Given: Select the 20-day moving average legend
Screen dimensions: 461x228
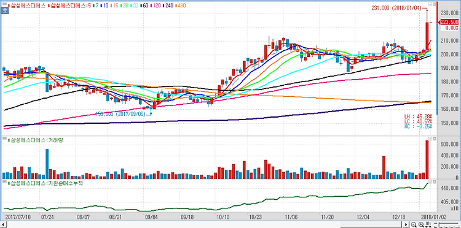Looking at the screenshot, I should (124, 6).
